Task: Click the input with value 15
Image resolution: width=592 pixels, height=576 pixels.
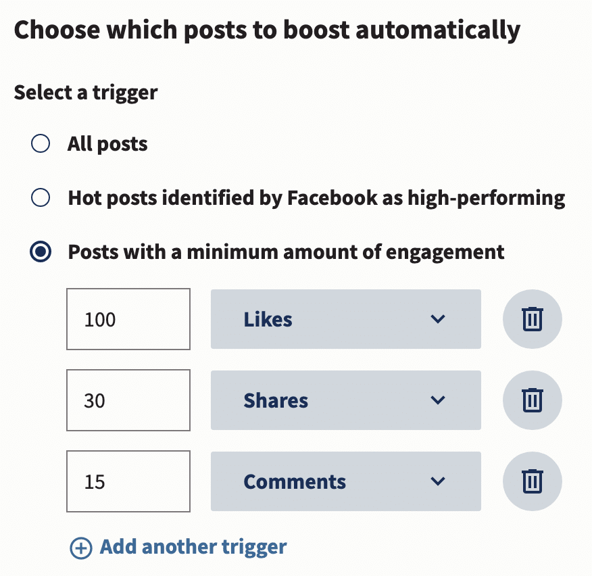Action: pyautogui.click(x=128, y=481)
